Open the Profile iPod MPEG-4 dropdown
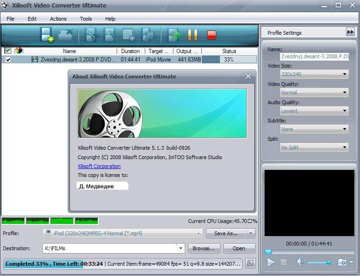 (x=198, y=234)
